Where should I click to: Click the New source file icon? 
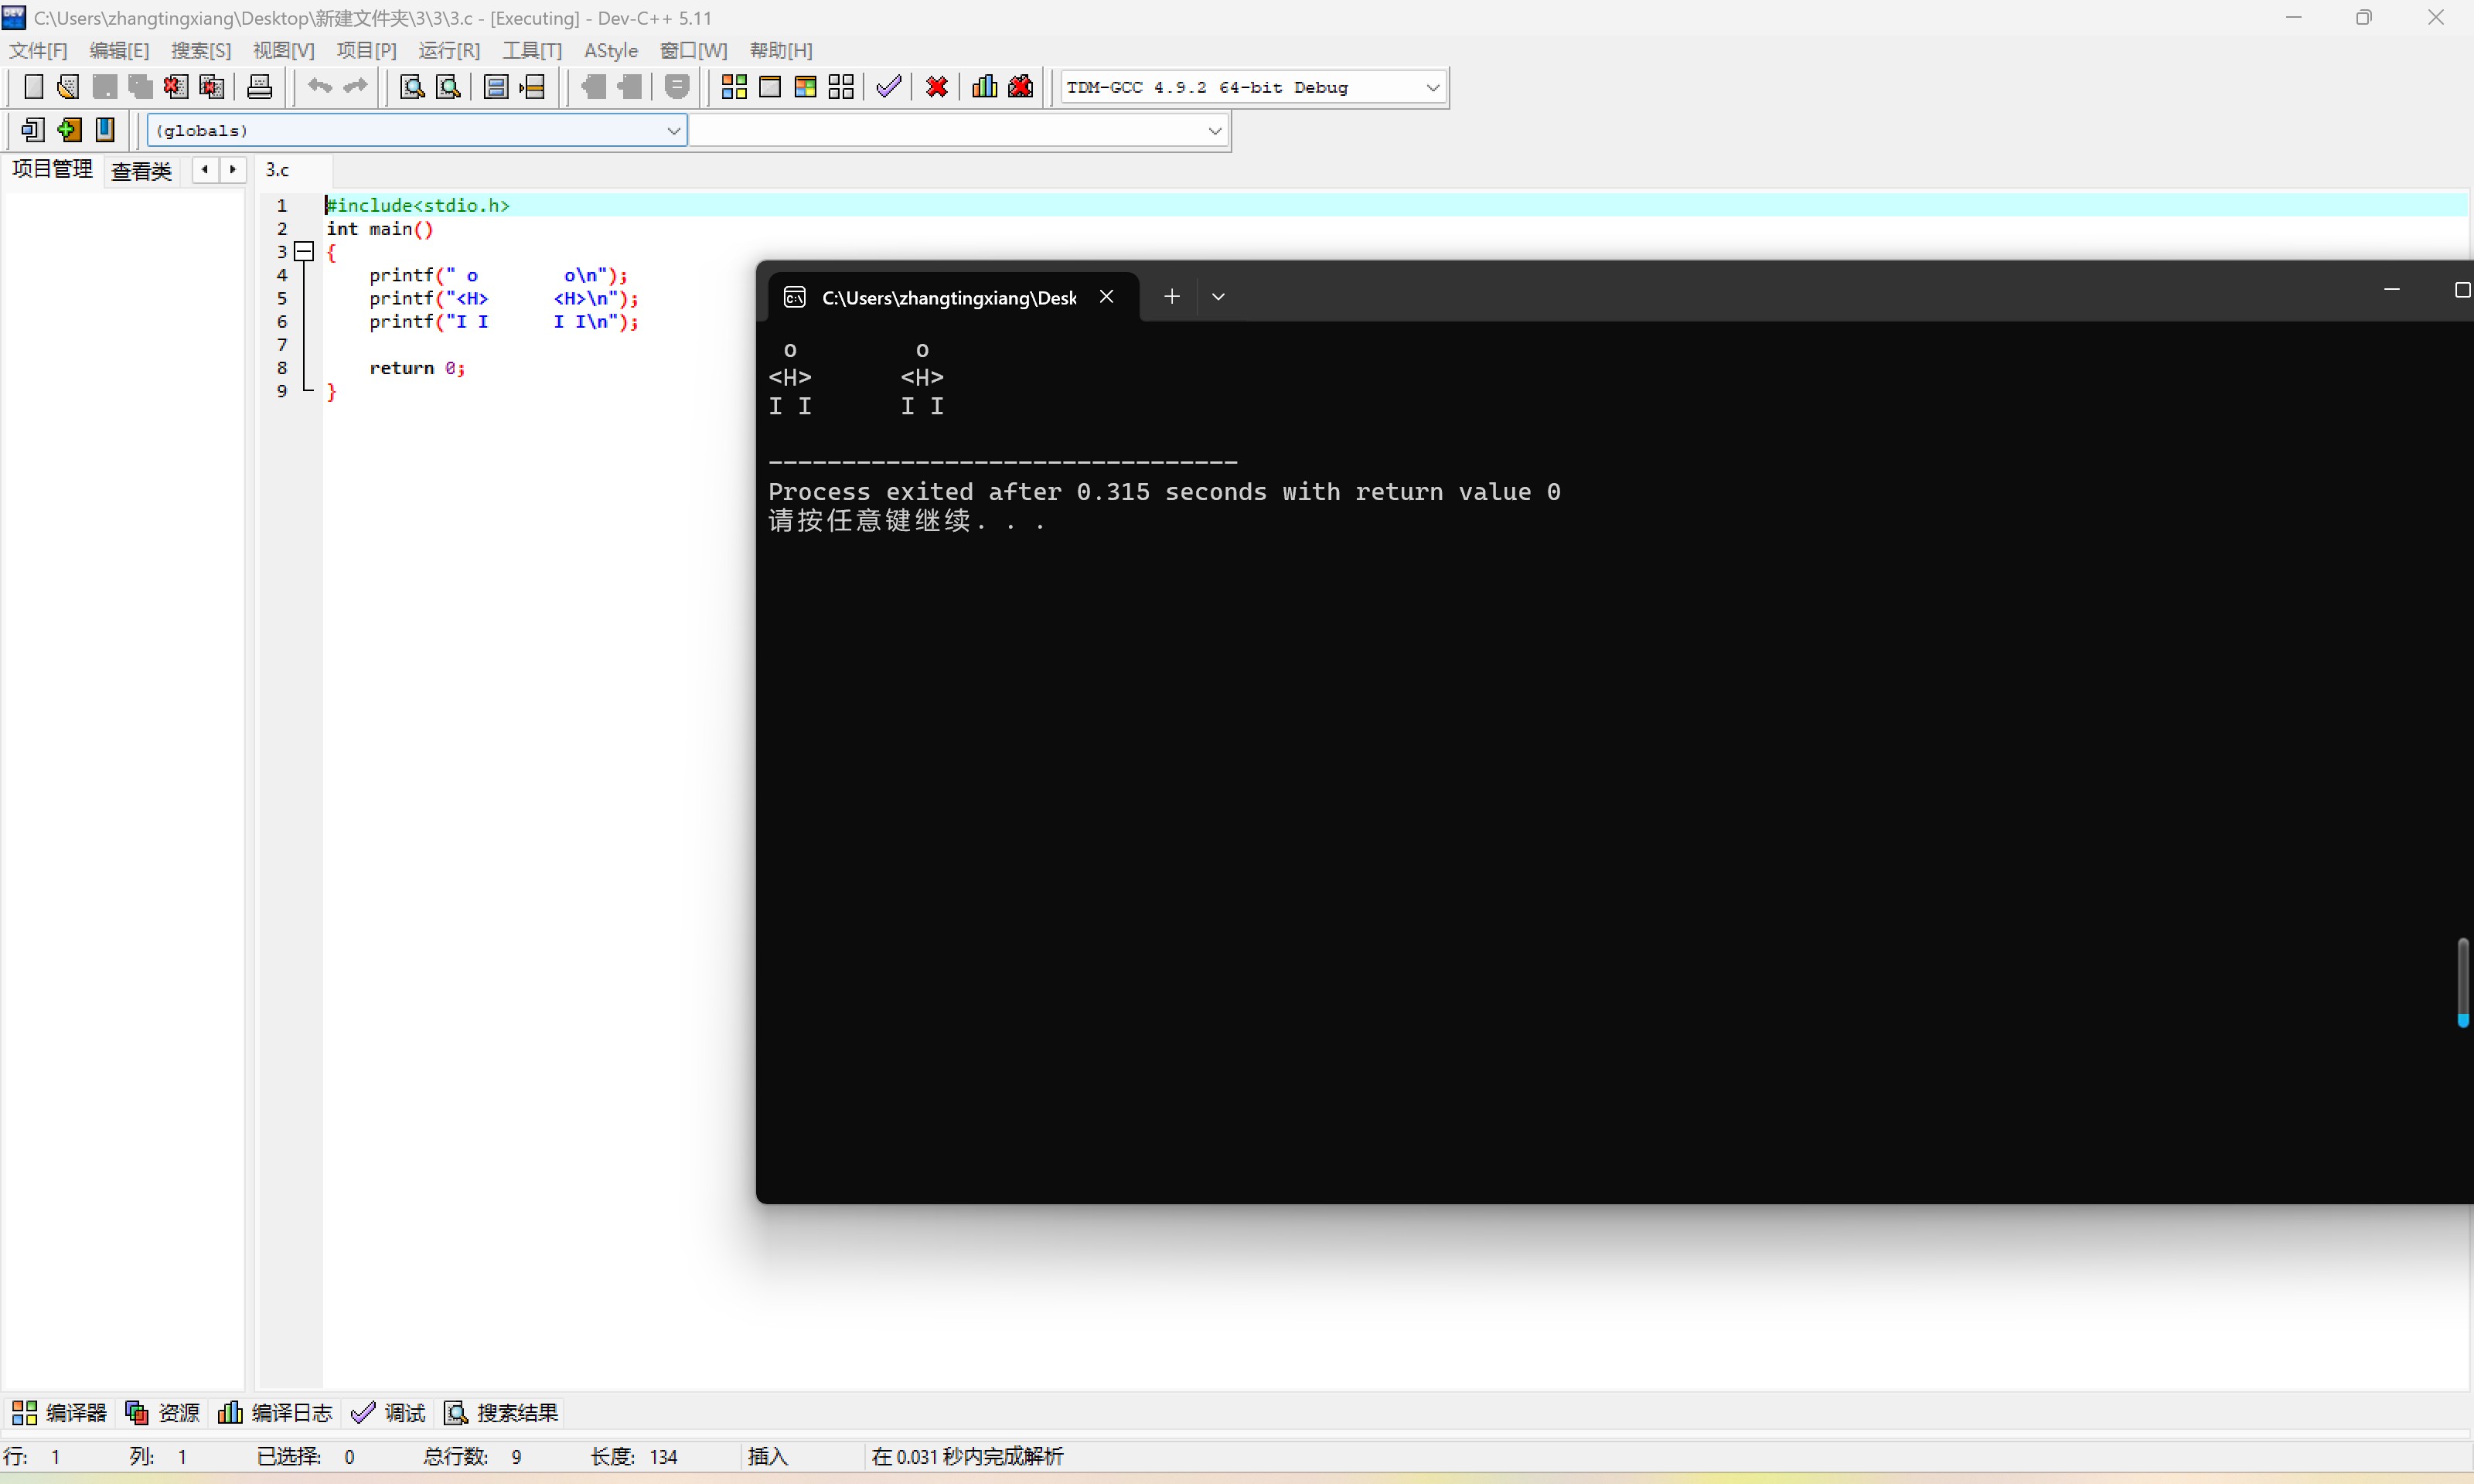[33, 87]
